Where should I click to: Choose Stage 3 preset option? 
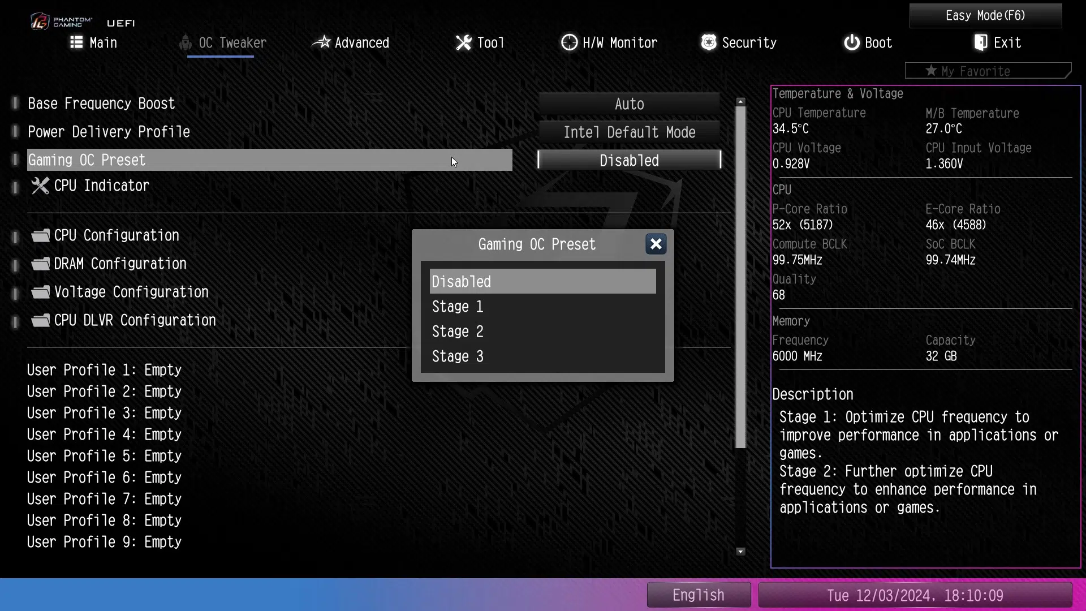pos(542,356)
